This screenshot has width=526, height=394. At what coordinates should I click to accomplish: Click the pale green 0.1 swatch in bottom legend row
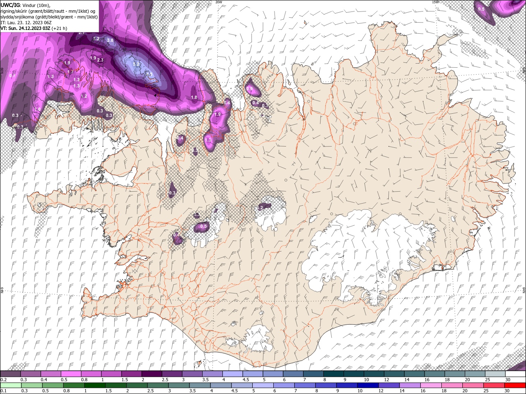click(x=10, y=385)
